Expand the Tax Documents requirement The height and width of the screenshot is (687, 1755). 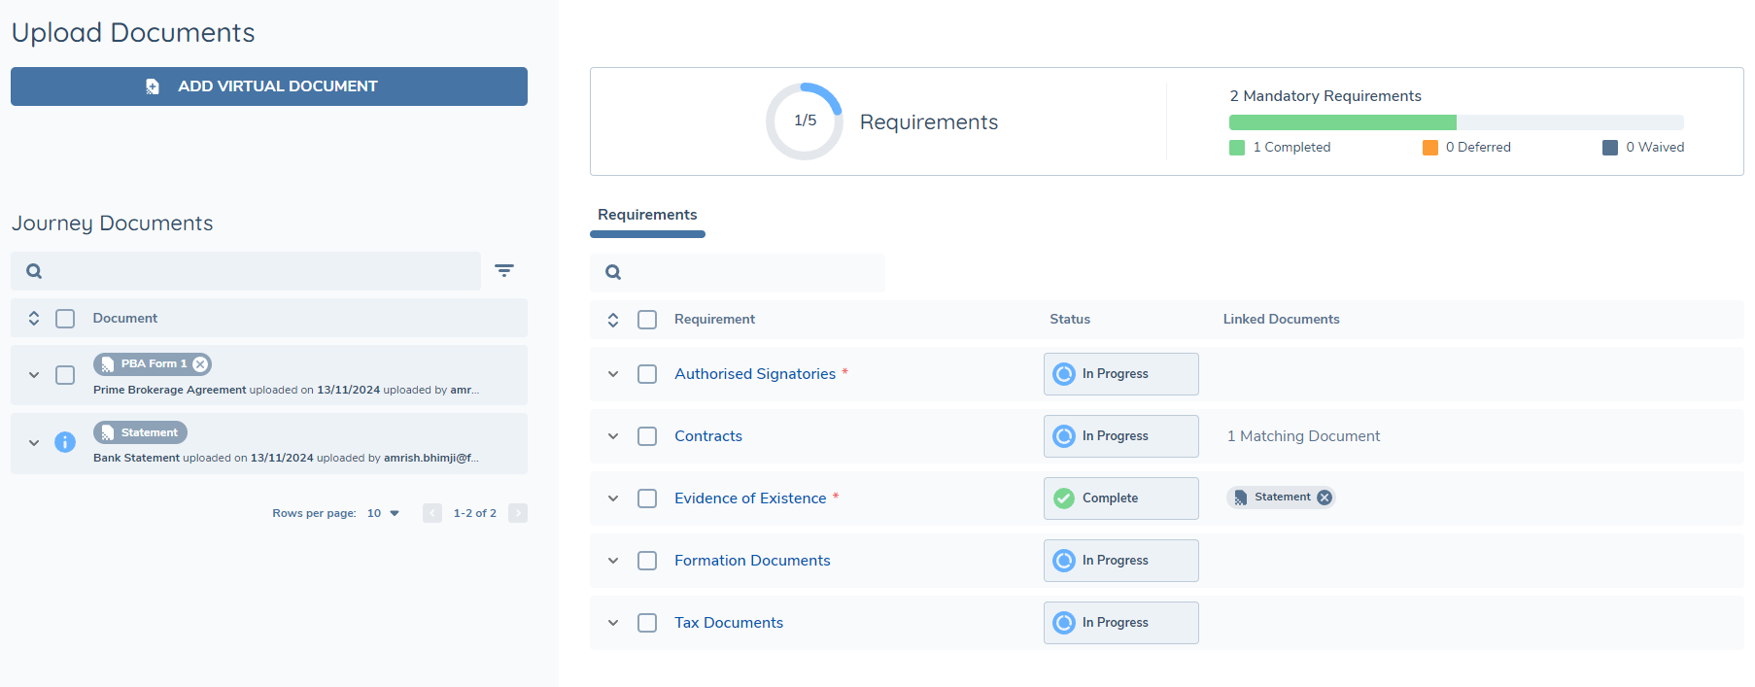(x=613, y=623)
